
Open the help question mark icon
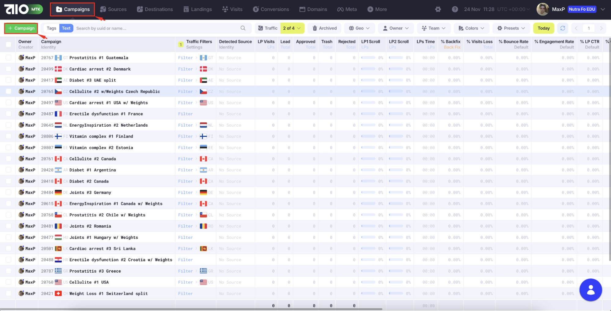[x=455, y=9]
